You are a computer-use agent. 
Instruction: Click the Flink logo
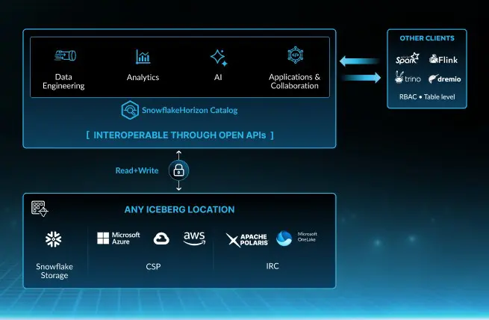pos(443,59)
